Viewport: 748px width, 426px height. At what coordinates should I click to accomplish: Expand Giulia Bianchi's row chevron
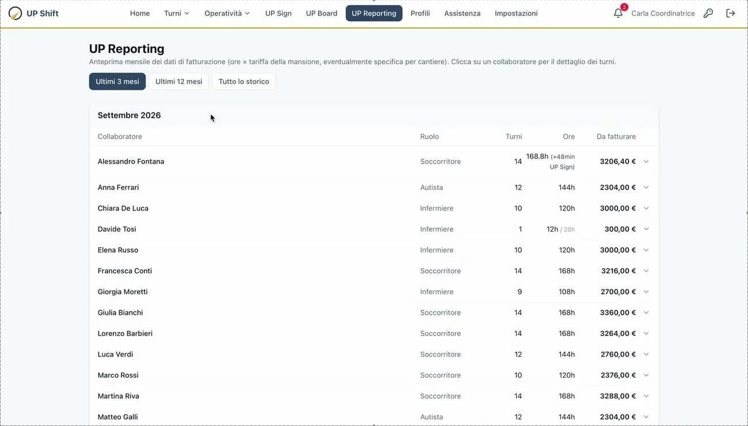(646, 313)
